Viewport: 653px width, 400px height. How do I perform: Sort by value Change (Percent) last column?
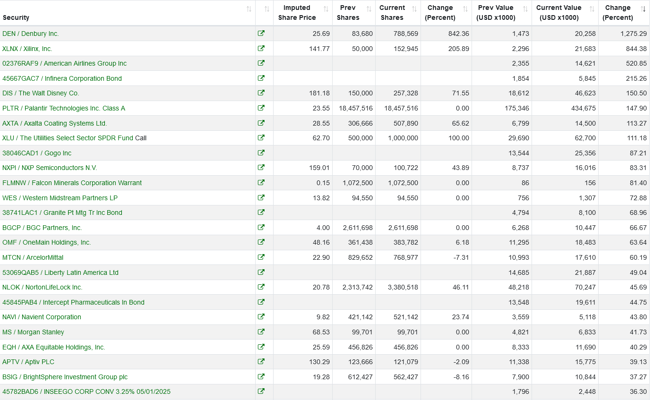[x=624, y=13]
